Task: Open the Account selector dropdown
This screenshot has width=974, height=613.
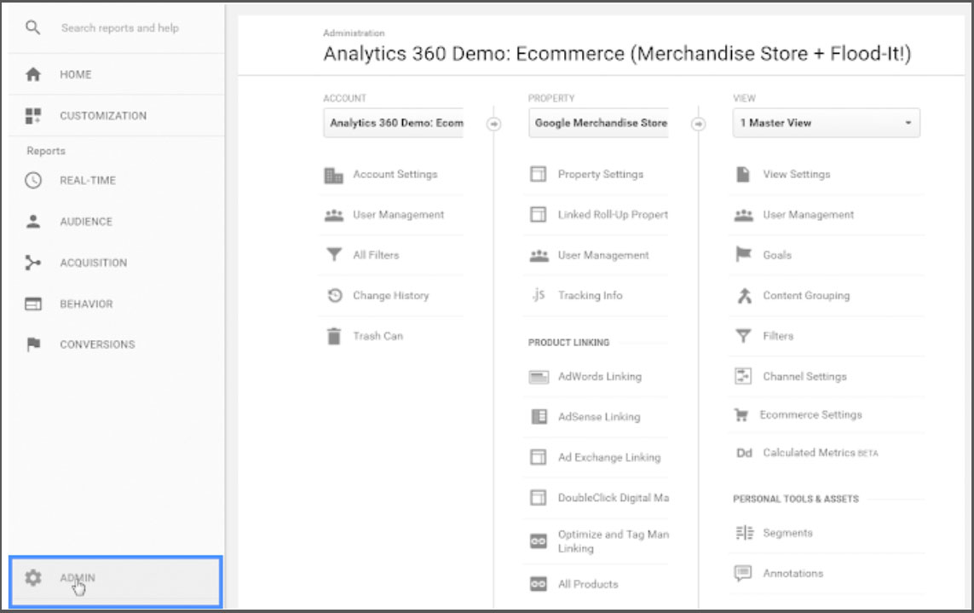Action: tap(394, 123)
